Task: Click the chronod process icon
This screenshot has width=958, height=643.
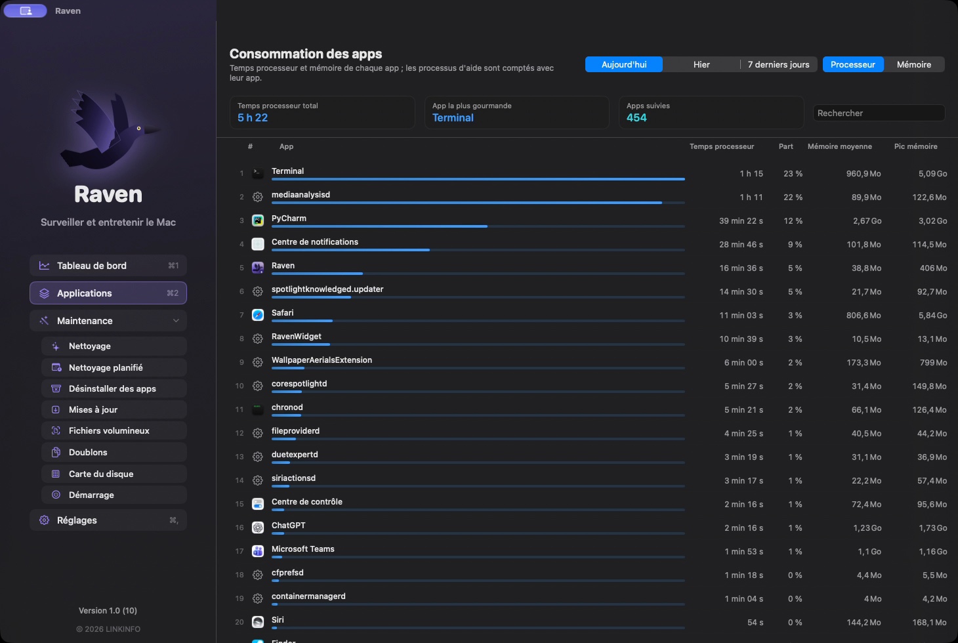Action: click(258, 409)
